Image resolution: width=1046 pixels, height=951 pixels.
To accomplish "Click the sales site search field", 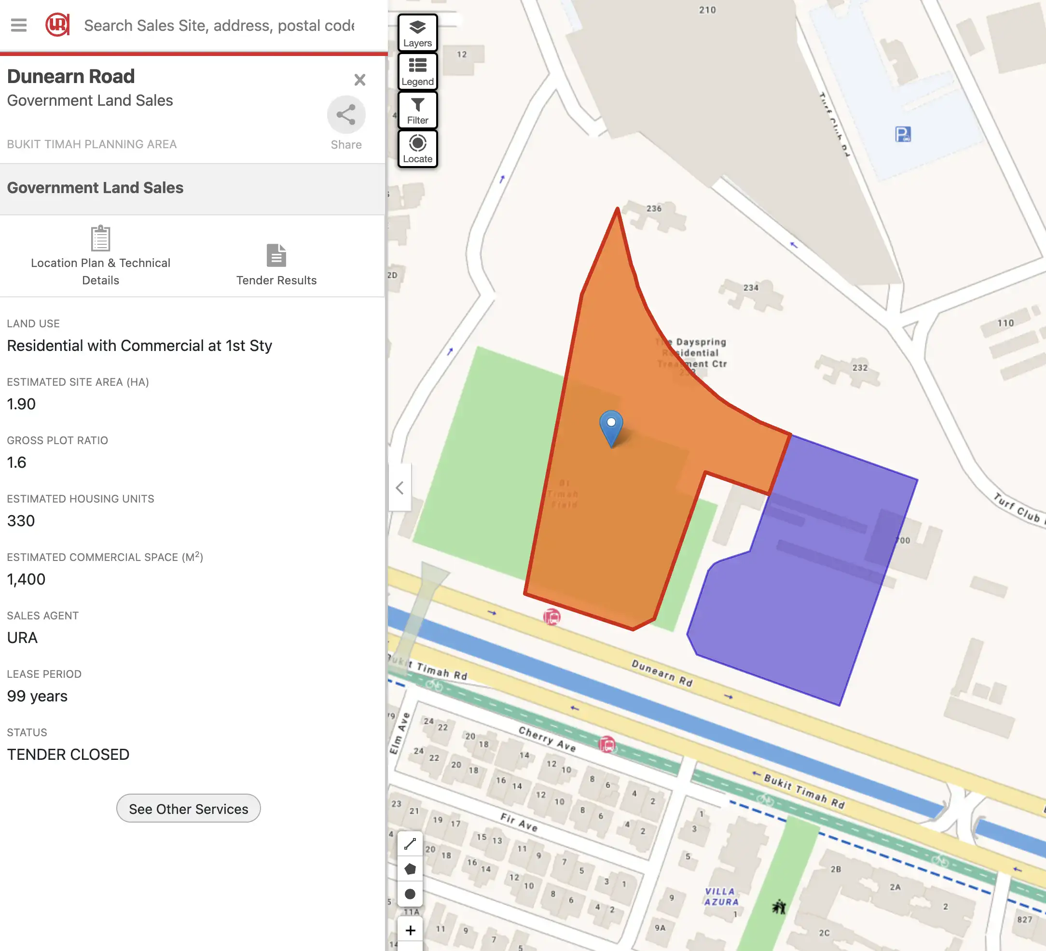I will coord(219,26).
